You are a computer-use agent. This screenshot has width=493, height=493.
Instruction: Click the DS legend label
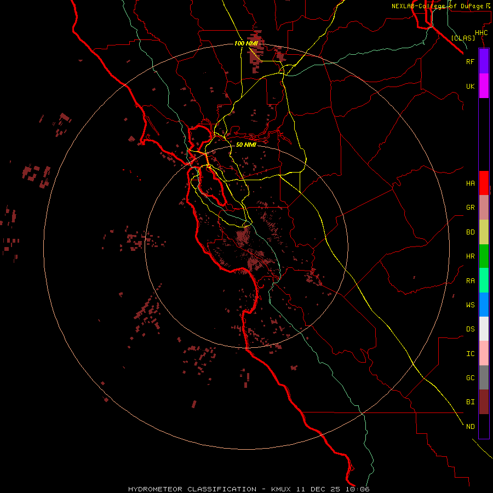[470, 329]
